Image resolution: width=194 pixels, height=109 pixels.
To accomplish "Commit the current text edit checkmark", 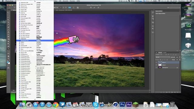I will 94,8.
